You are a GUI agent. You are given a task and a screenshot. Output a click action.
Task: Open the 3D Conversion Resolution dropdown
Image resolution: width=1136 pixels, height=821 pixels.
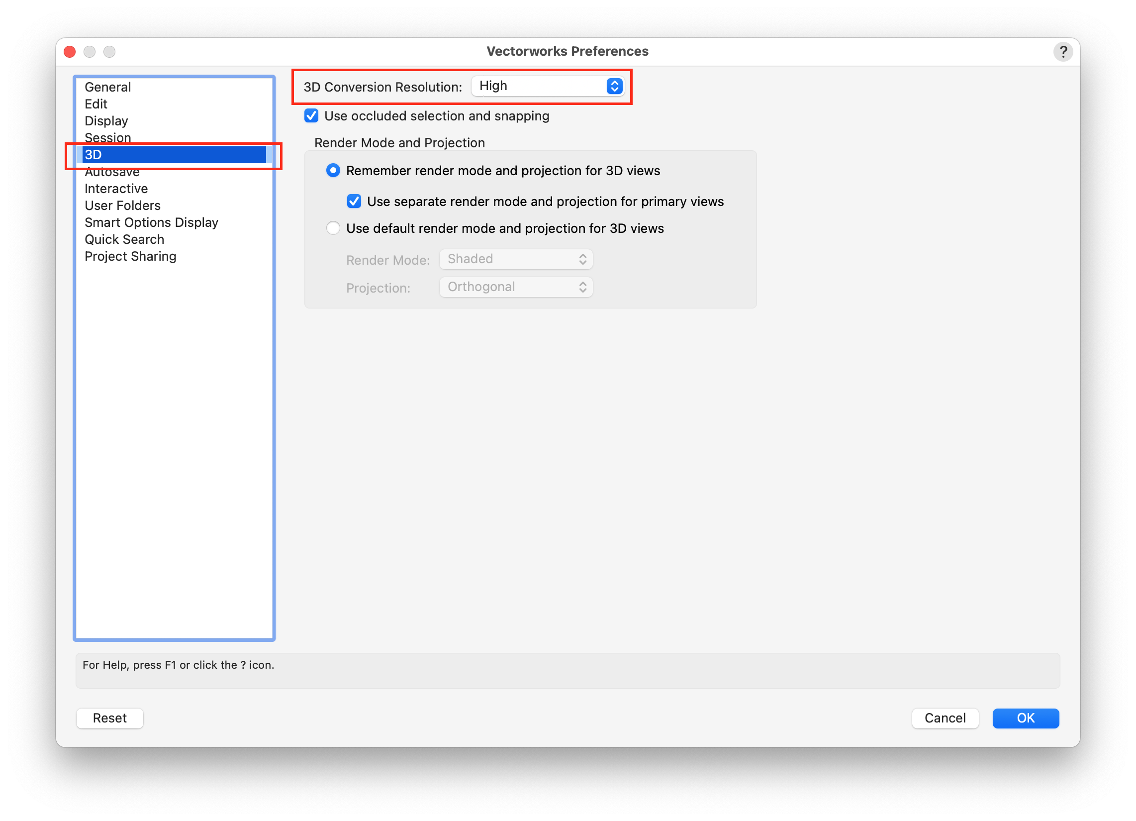(x=548, y=86)
